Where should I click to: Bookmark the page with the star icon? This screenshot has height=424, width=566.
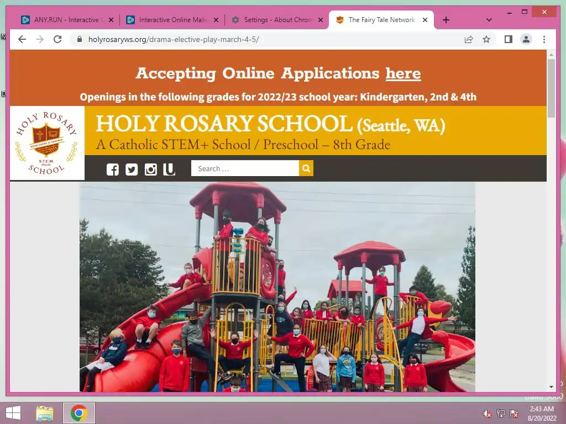coord(486,39)
